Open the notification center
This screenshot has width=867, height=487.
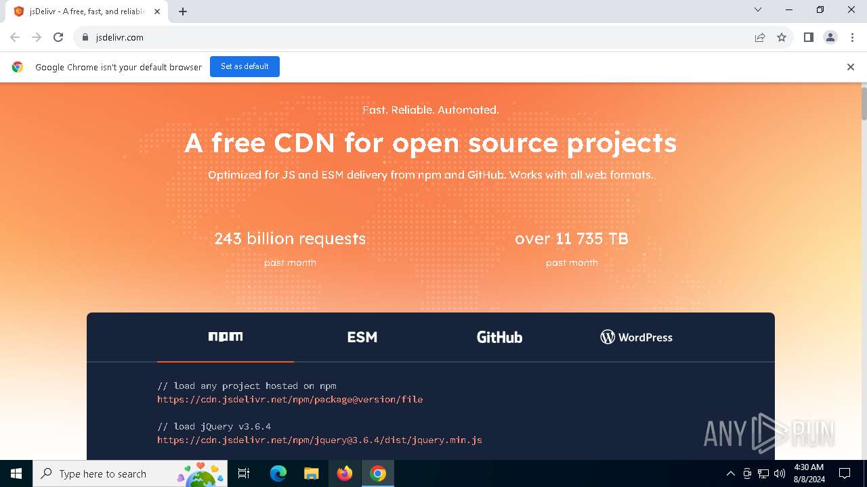[845, 473]
